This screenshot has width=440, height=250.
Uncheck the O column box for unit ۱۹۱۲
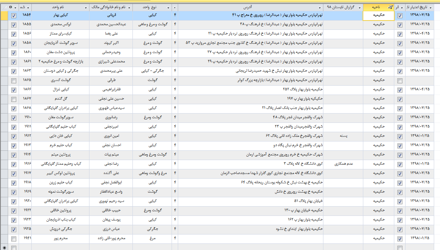click(x=14, y=137)
